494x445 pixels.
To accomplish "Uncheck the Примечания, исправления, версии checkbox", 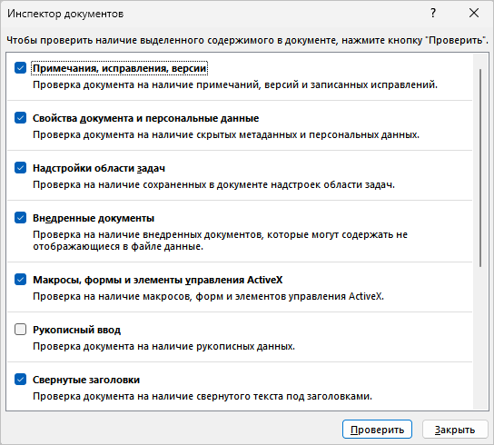I will [21, 68].
